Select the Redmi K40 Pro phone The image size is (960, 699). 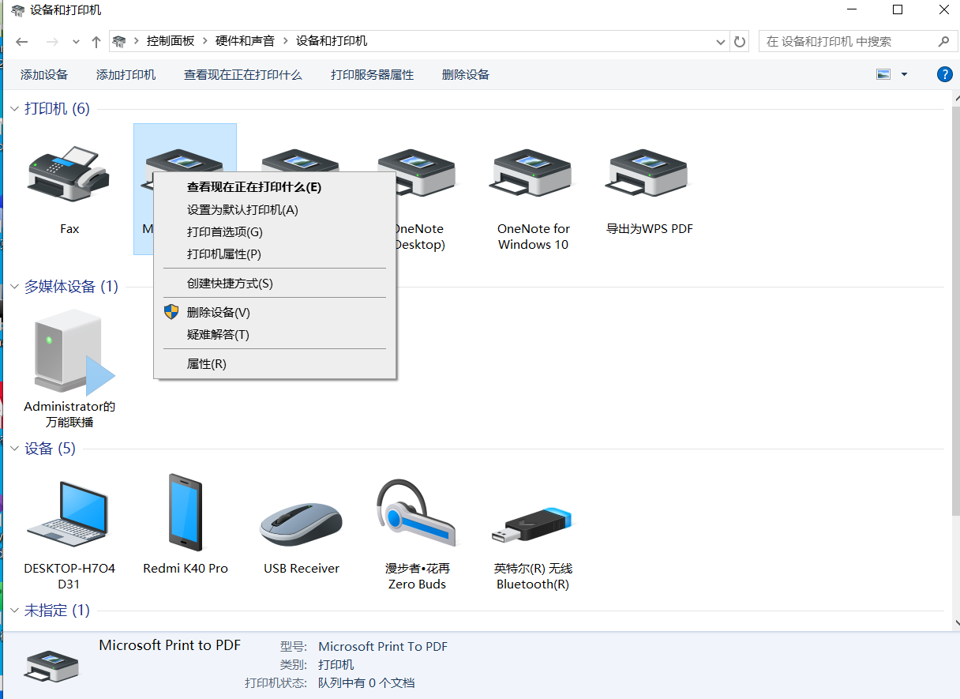pyautogui.click(x=186, y=513)
